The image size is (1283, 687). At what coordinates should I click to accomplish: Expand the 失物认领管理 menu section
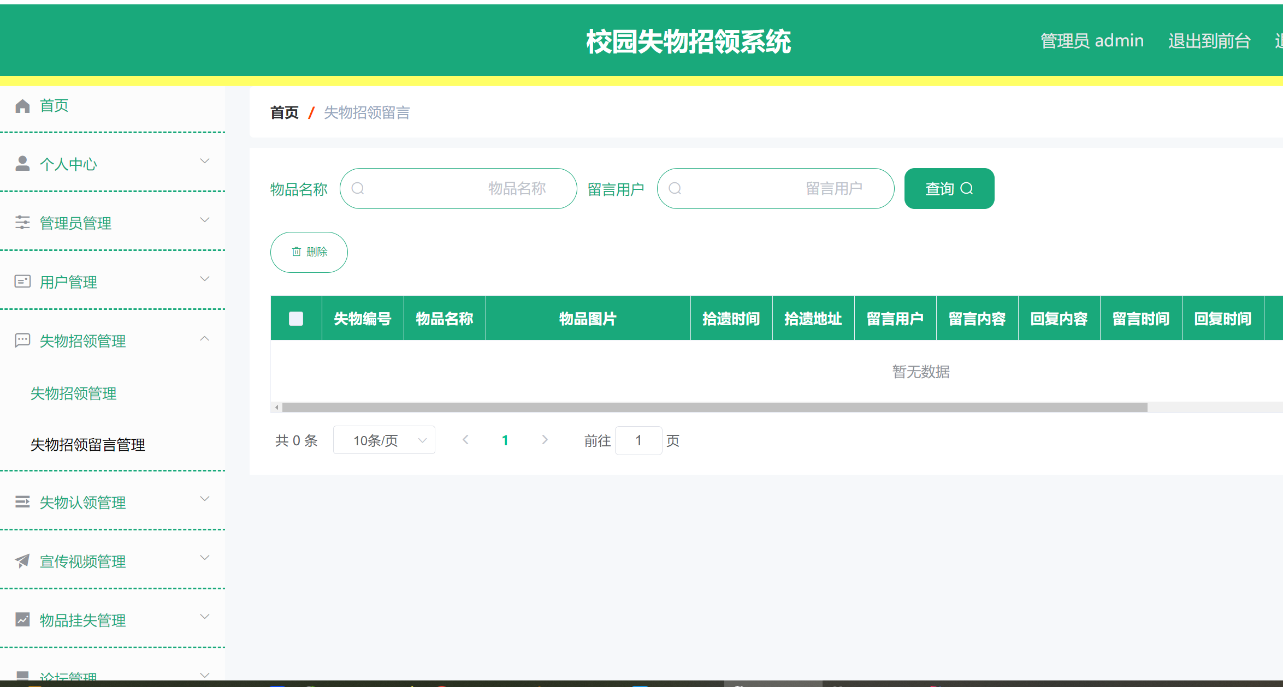[x=205, y=498]
